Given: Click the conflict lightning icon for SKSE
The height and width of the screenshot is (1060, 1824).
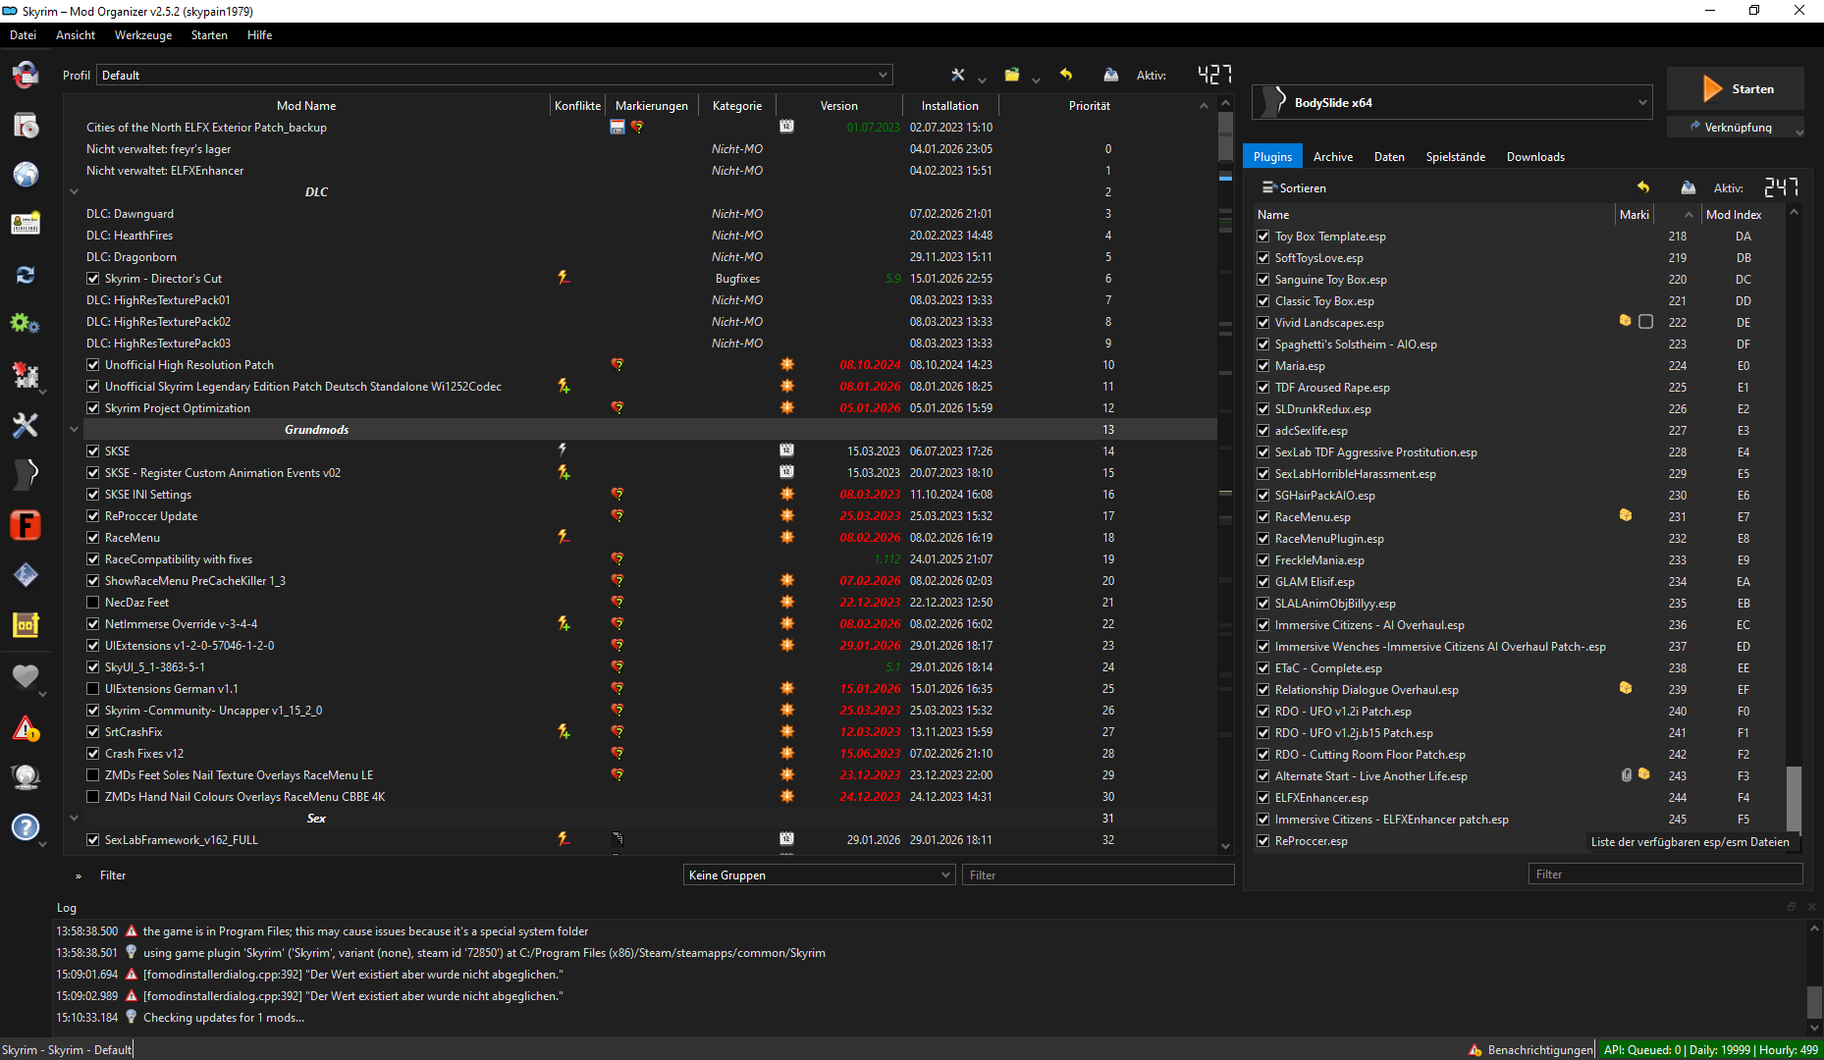Looking at the screenshot, I should (x=563, y=450).
